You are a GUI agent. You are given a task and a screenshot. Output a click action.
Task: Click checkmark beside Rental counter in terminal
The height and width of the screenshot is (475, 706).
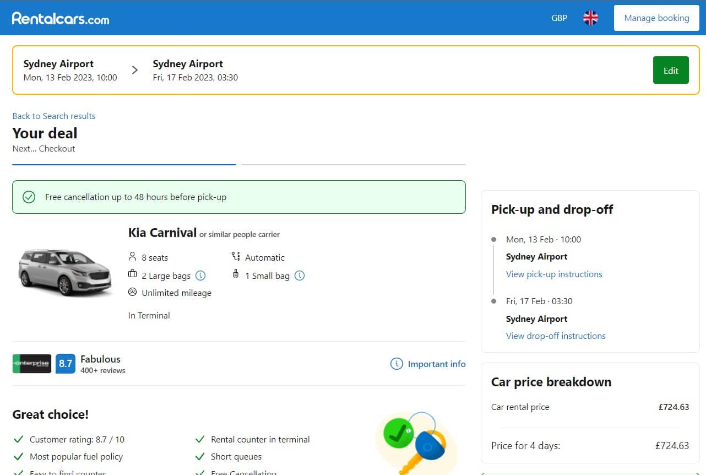[x=200, y=439]
